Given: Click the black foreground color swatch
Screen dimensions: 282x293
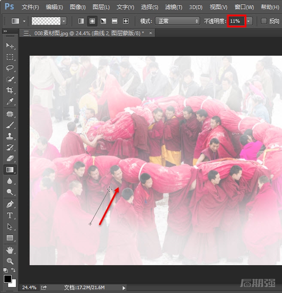Looking at the screenshot, I should [7, 279].
